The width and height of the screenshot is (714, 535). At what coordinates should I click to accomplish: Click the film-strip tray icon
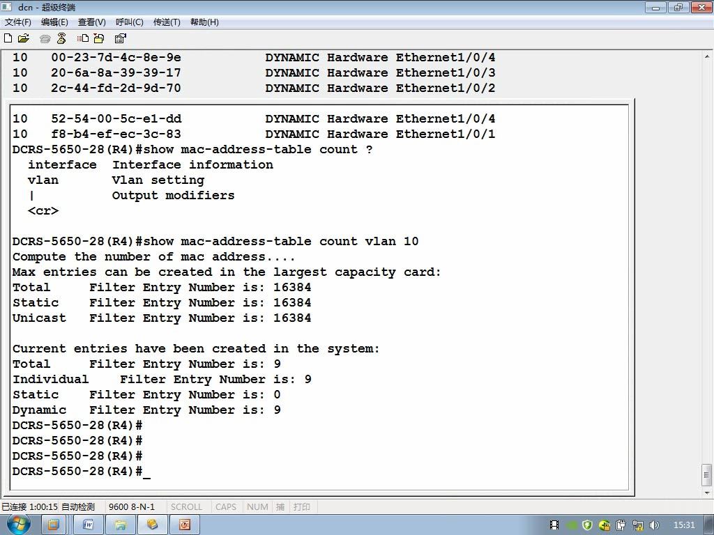(x=554, y=525)
